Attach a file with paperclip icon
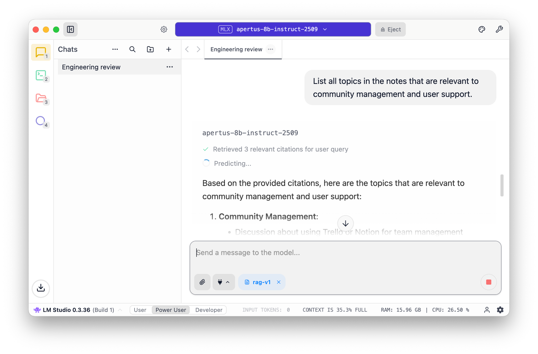This screenshot has width=538, height=354. coord(202,282)
